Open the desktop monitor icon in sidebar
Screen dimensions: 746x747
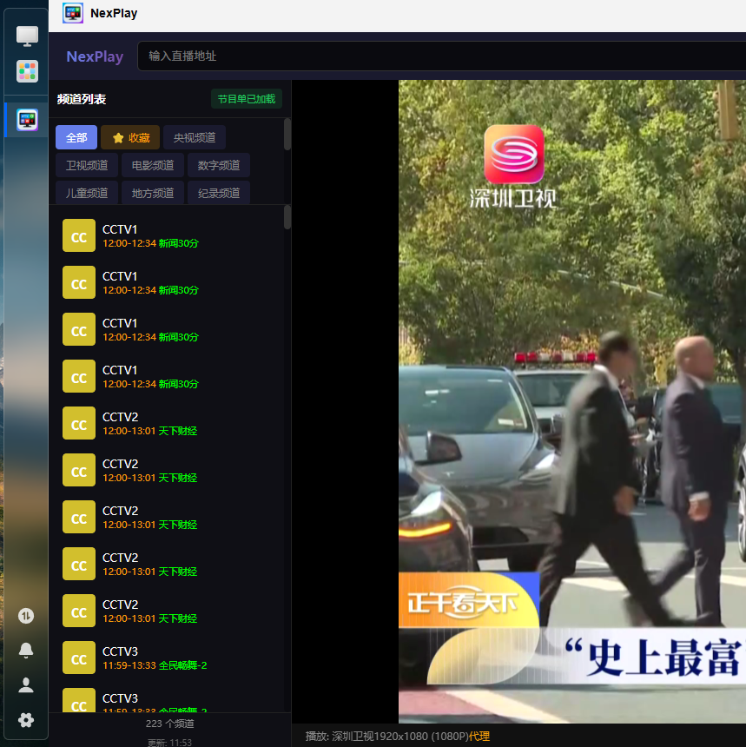point(27,36)
